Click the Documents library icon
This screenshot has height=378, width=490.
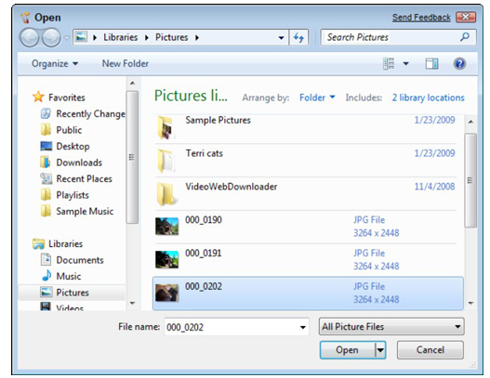click(46, 259)
